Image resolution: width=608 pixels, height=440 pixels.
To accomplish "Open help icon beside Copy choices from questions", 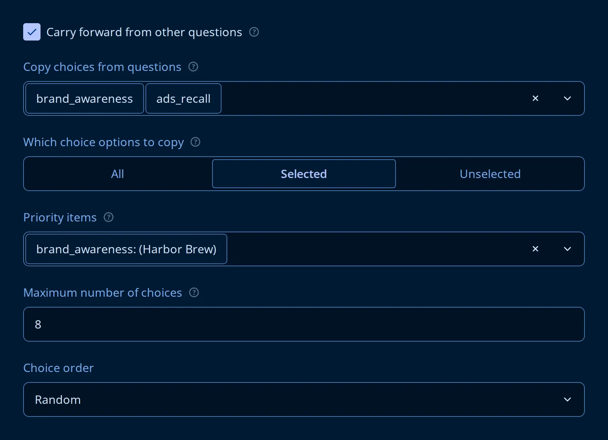I will [193, 67].
